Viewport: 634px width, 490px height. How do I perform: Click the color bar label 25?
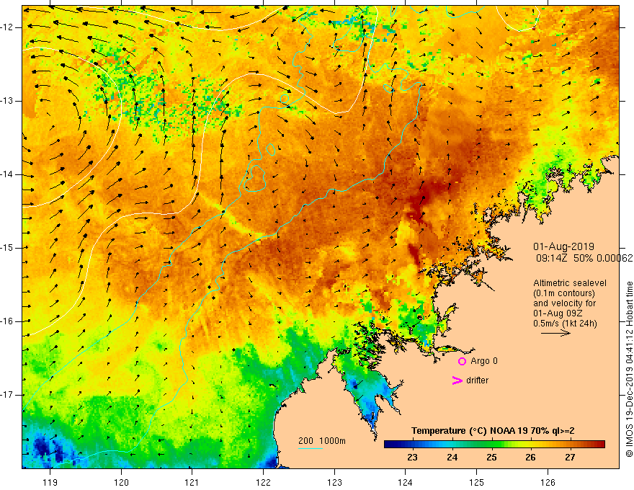[491, 458]
